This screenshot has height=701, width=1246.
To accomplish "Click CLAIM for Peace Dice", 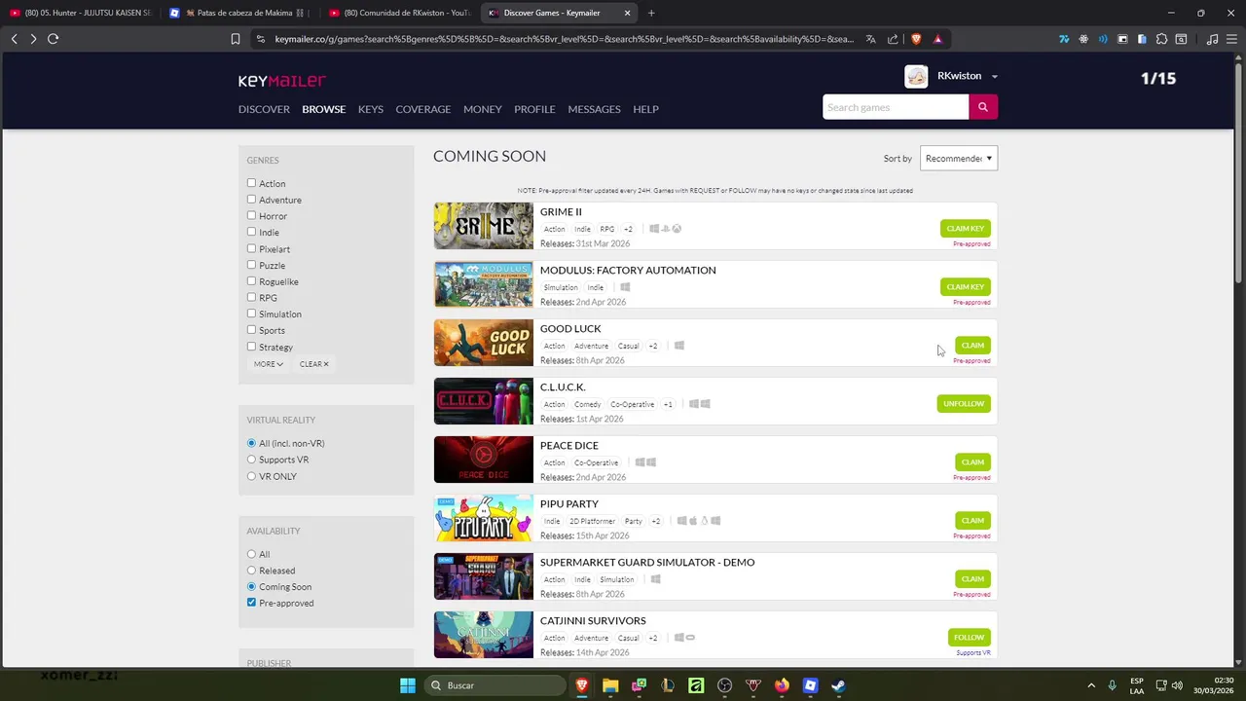I will [x=972, y=462].
